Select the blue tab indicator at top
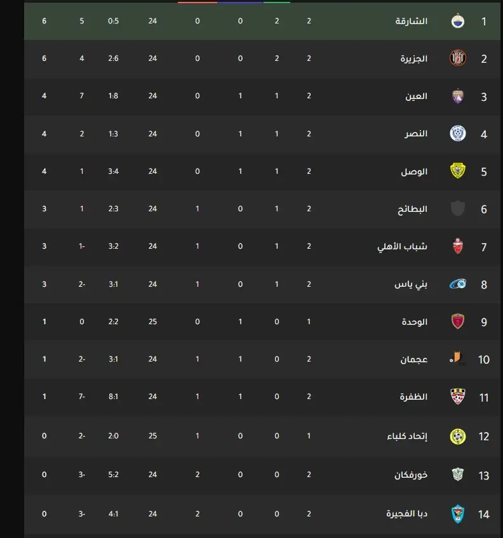The width and height of the screenshot is (503, 538). click(240, 2)
